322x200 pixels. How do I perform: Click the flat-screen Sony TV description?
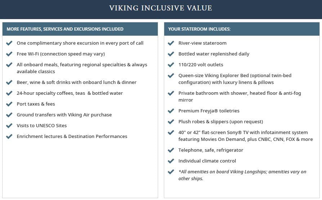pyautogui.click(x=245, y=136)
